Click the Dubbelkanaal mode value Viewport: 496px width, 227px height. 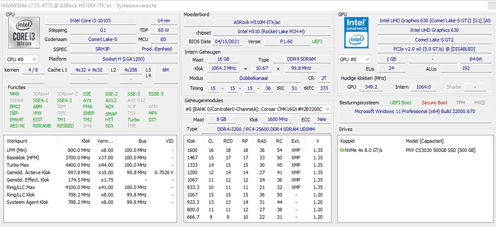(254, 78)
